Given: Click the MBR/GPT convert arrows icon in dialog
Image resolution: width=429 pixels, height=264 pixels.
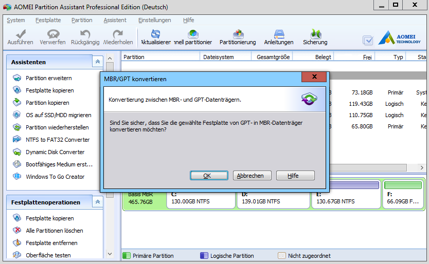Looking at the screenshot, I should (309, 99).
